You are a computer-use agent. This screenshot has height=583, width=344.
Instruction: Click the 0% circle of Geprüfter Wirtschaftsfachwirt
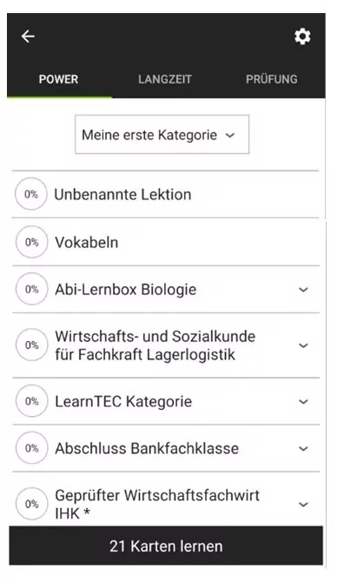[32, 504]
